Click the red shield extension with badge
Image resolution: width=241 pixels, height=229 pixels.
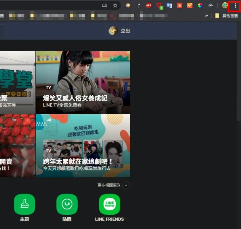159,6
